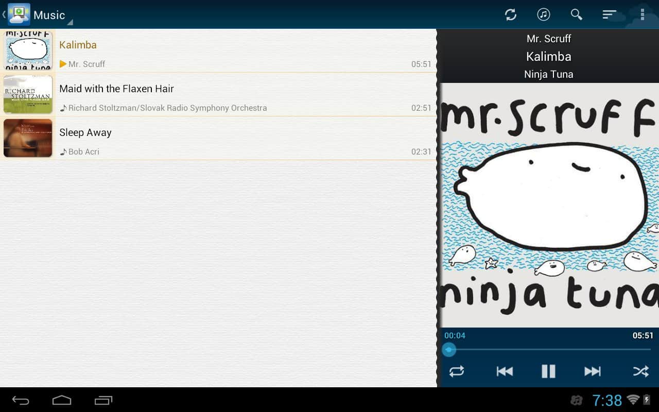
Task: Open search with the magnifier icon
Action: (576, 14)
